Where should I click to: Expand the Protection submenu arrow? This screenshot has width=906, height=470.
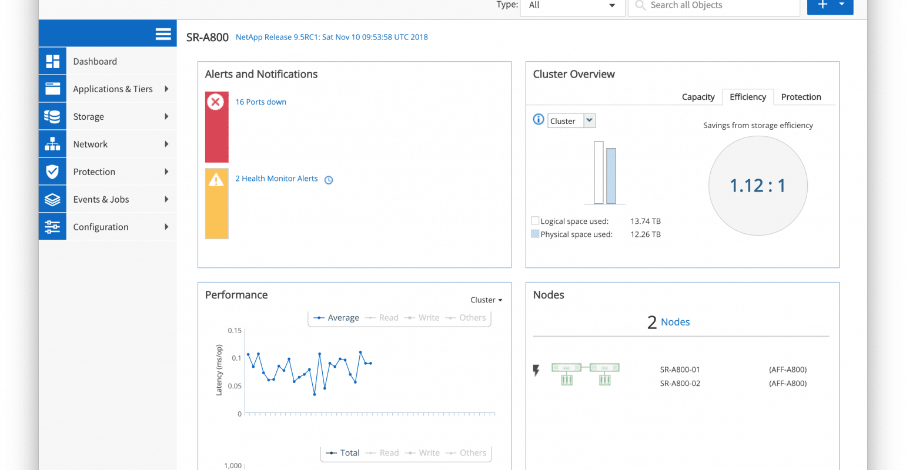(x=166, y=172)
